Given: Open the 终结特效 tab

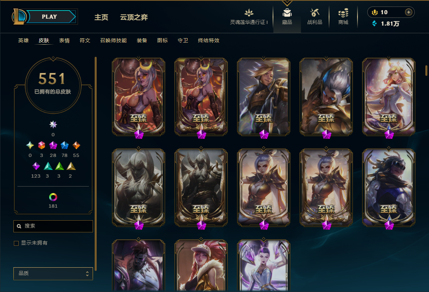Looking at the screenshot, I should click(x=208, y=41).
